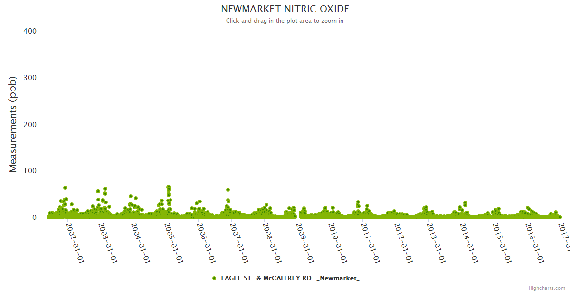Image resolution: width=570 pixels, height=292 pixels.
Task: Click the 100 y-axis label
Action: (30, 171)
